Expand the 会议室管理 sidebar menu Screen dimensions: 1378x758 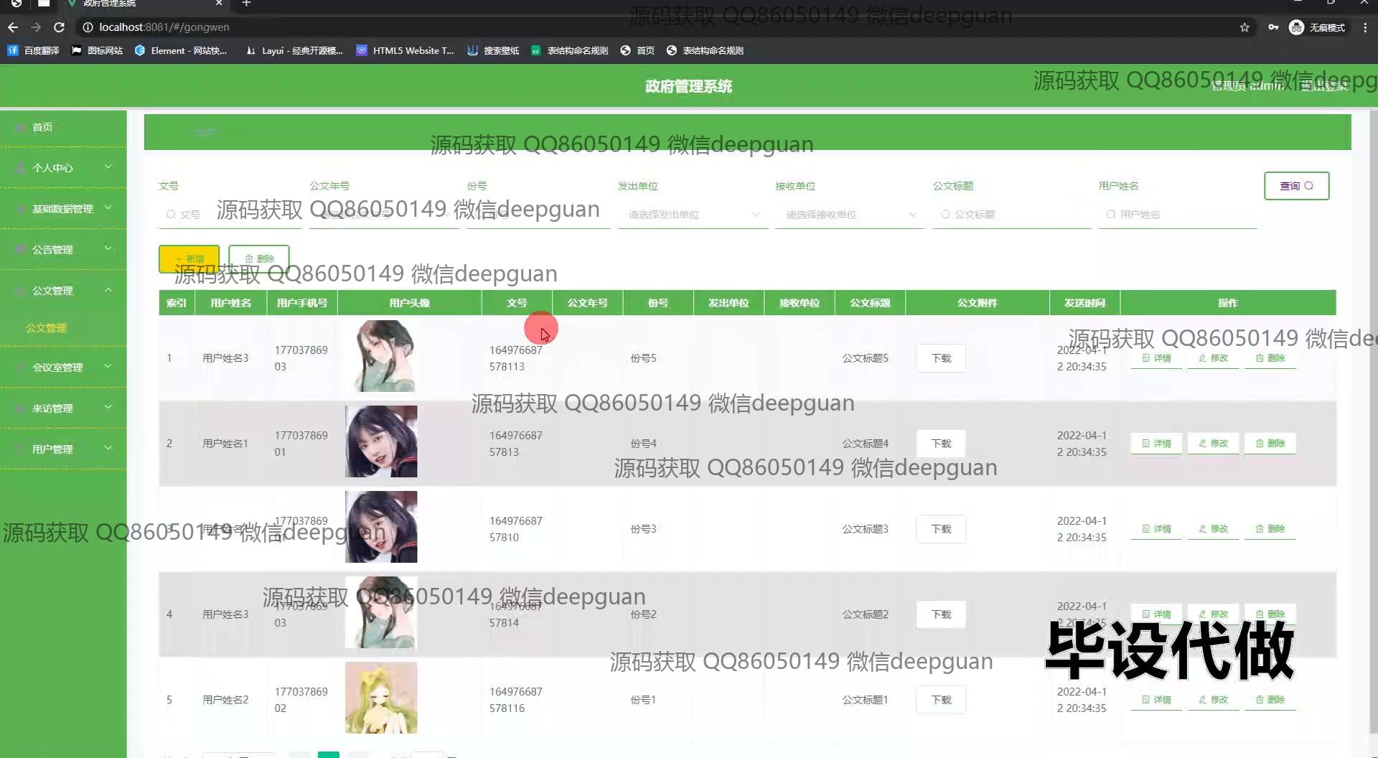63,368
